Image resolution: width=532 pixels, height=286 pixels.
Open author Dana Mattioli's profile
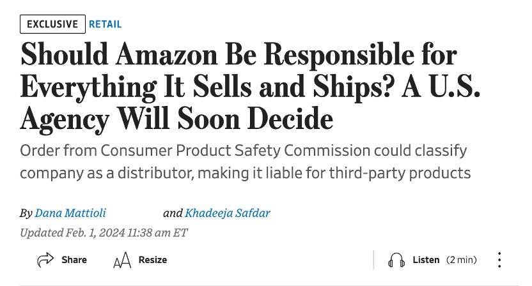coord(70,213)
